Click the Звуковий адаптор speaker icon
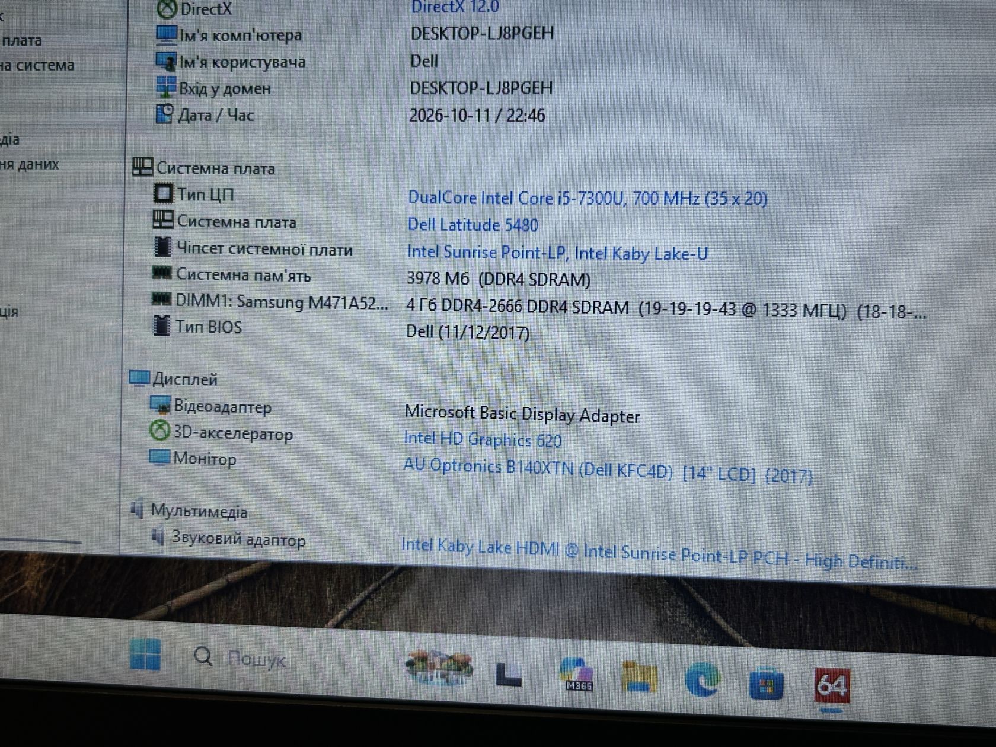This screenshot has width=996, height=747. click(157, 537)
